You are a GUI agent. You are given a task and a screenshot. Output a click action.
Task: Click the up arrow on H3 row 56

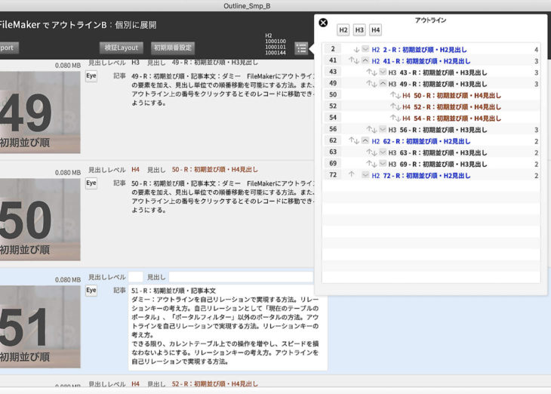[x=368, y=129]
